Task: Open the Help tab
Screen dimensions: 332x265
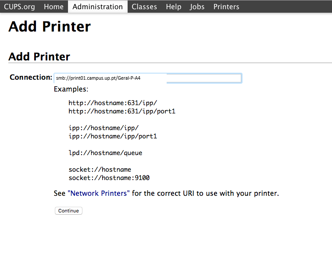Action: click(x=174, y=7)
